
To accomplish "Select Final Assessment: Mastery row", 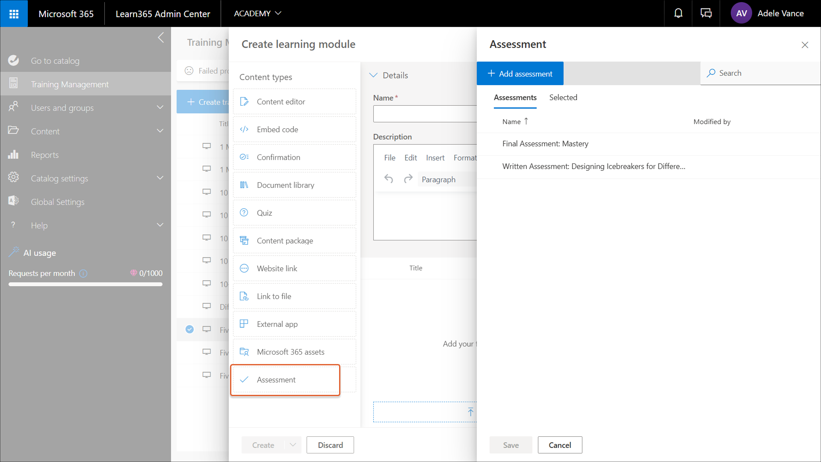I will point(545,144).
